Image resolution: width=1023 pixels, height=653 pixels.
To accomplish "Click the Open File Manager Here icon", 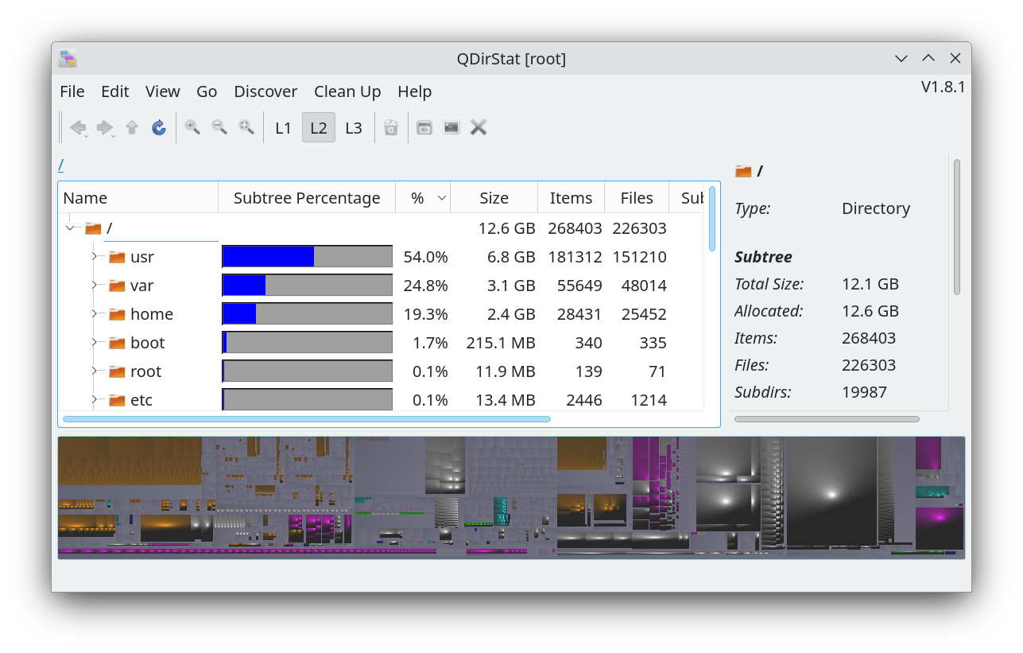I will tap(424, 127).
